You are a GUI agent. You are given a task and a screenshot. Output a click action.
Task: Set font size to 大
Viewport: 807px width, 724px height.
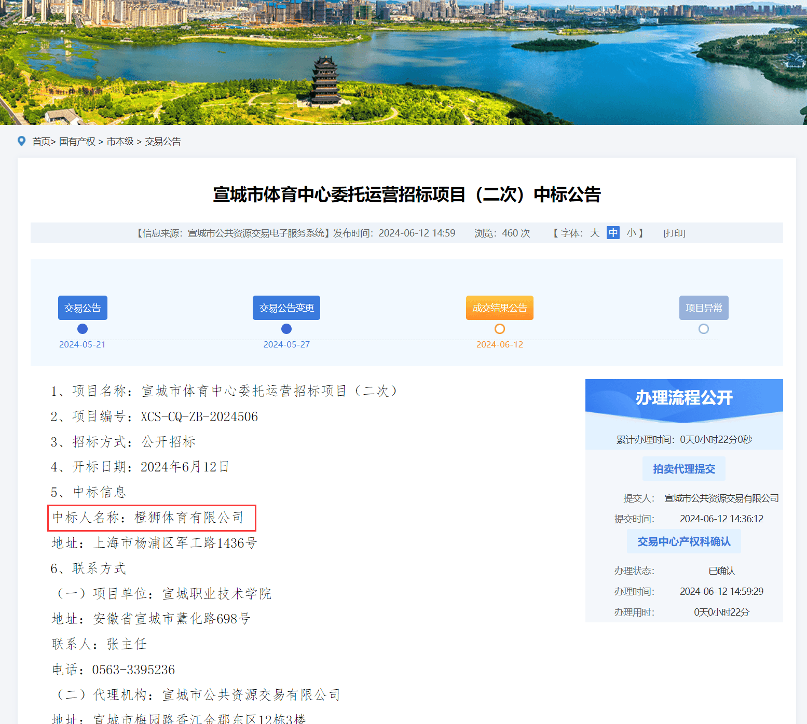click(x=595, y=233)
